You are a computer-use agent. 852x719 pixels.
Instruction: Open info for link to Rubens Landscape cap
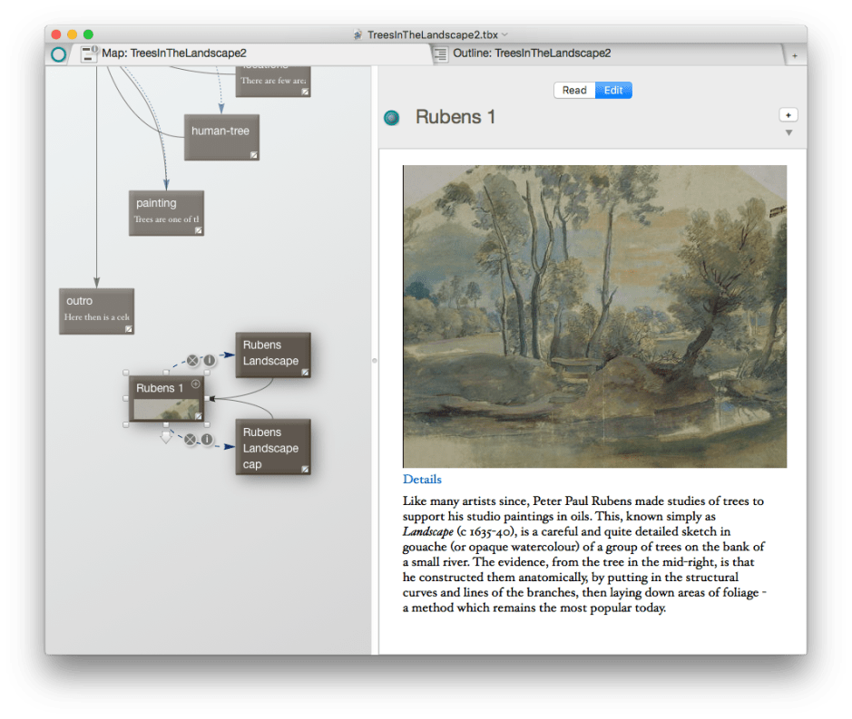click(x=207, y=440)
